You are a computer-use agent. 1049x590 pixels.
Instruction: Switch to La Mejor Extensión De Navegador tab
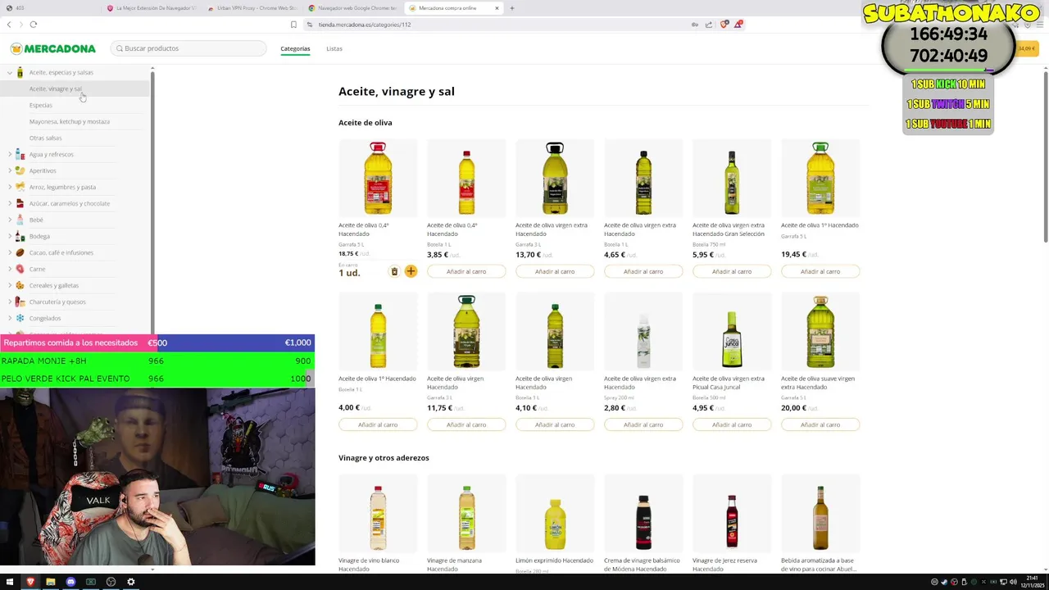coord(151,8)
